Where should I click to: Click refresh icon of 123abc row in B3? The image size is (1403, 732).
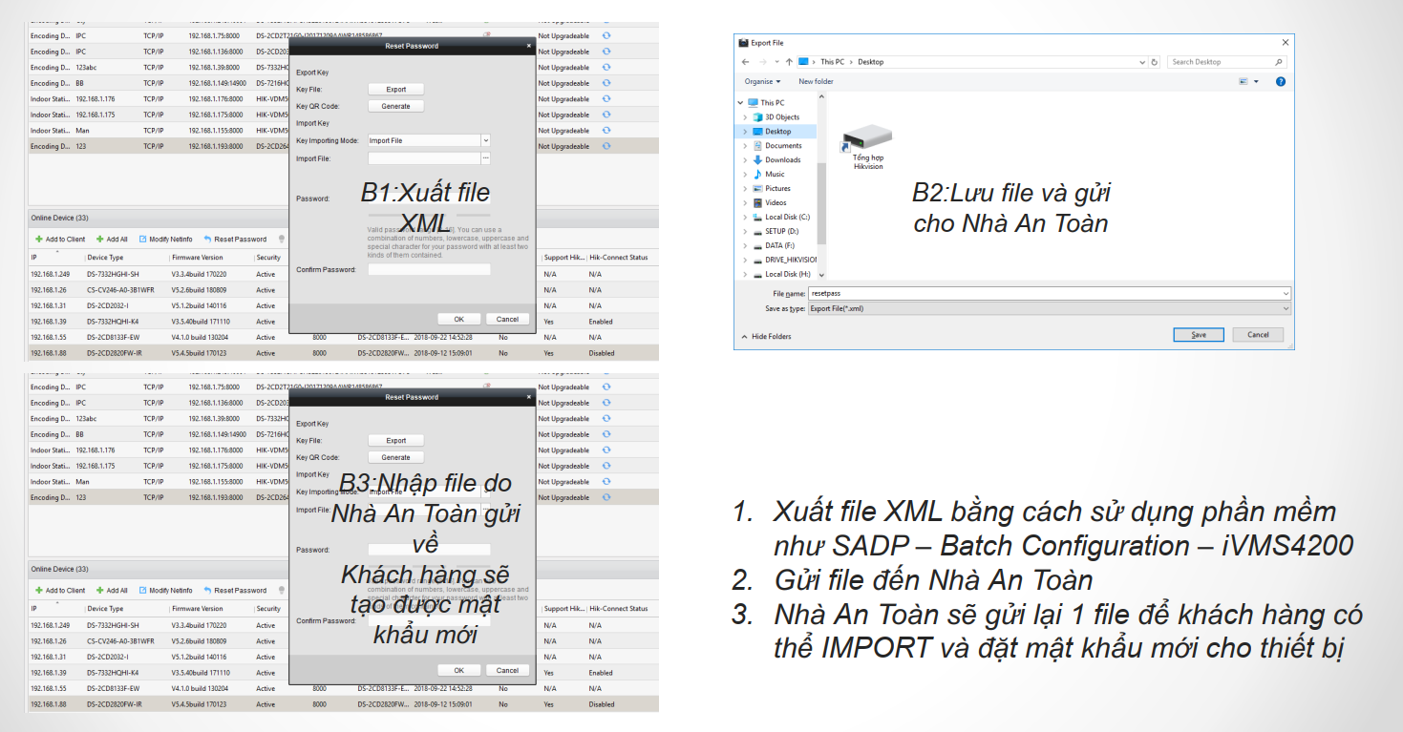606,419
